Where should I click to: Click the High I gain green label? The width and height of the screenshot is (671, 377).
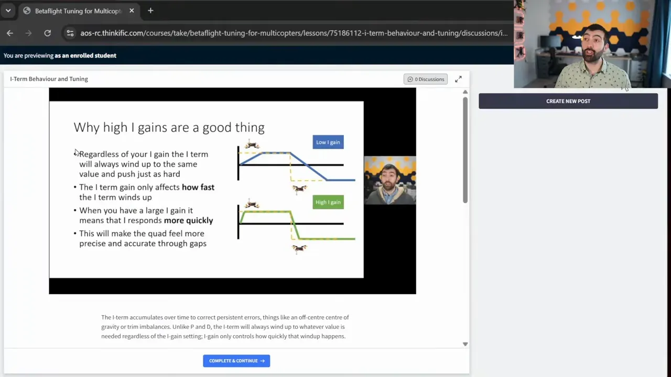[328, 202]
